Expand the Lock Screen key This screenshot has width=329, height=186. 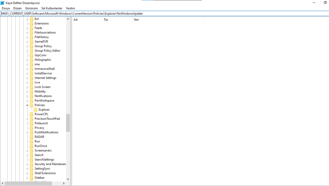point(27,87)
